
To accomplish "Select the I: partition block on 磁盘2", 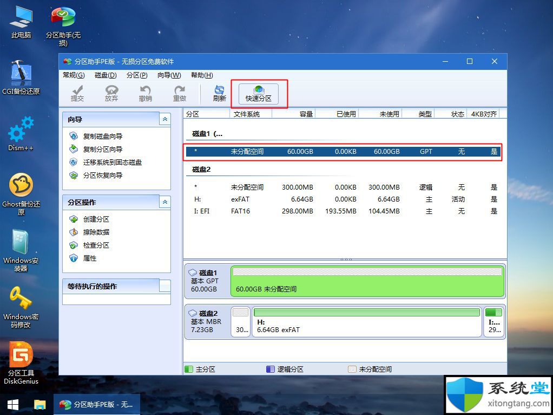I will [x=493, y=321].
